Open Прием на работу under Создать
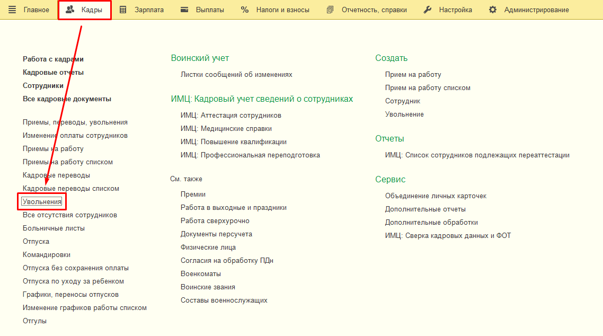 click(413, 75)
